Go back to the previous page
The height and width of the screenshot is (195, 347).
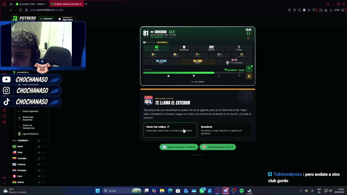pyautogui.click(x=11, y=10)
